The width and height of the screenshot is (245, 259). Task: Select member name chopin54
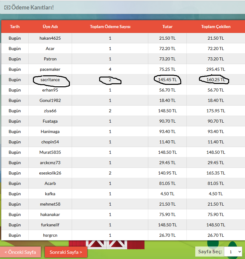coord(50,142)
